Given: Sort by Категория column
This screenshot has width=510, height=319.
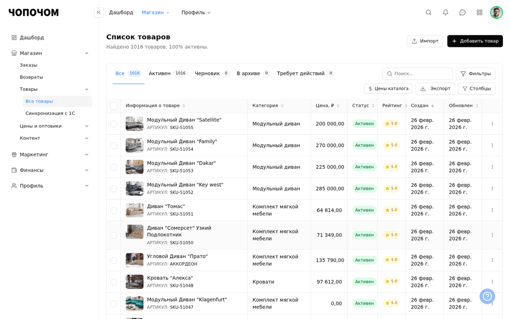Looking at the screenshot, I should tap(268, 105).
